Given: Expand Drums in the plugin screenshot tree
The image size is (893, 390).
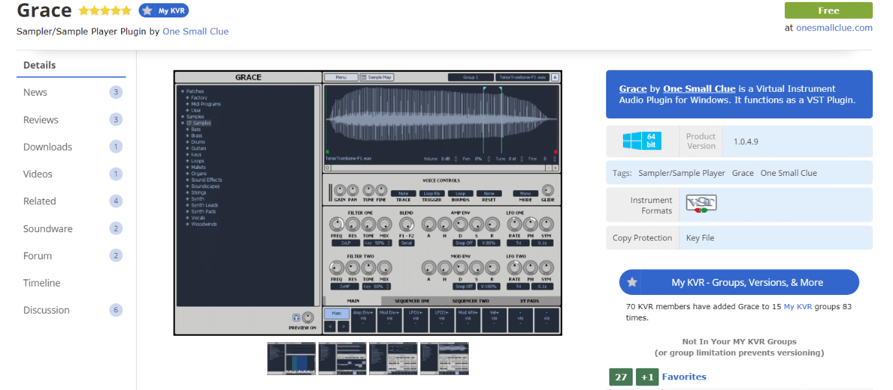Looking at the screenshot, I should click(x=196, y=142).
